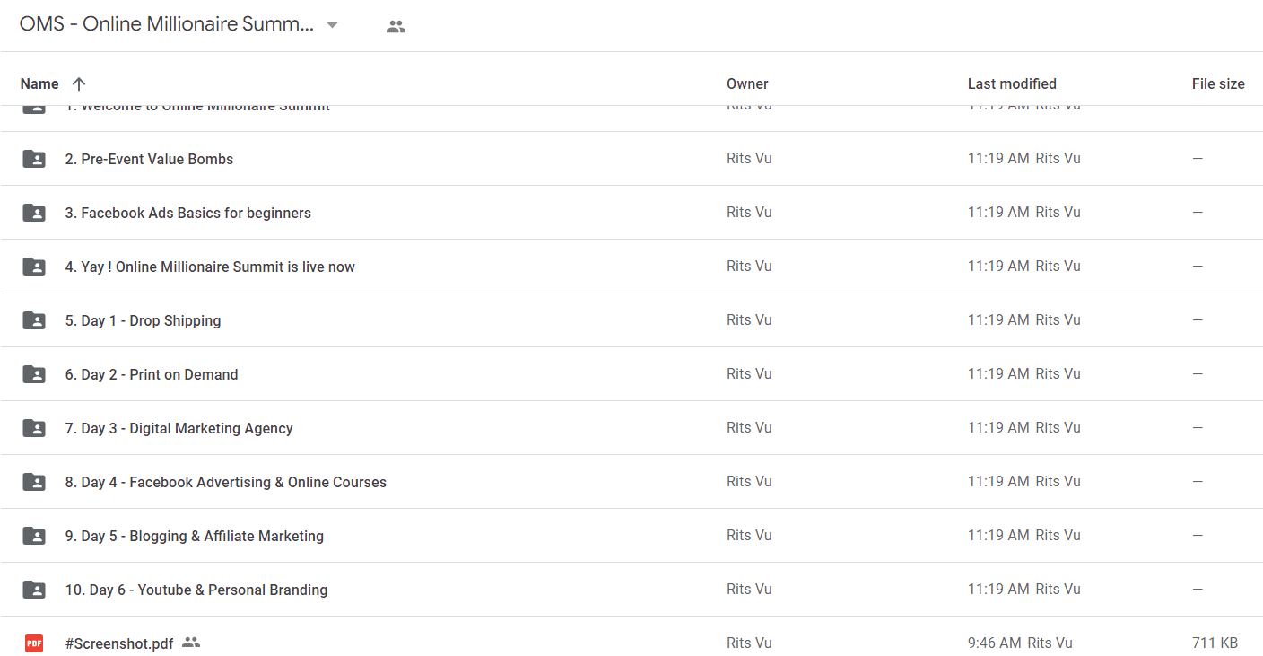Click owner Rits Vu in Pre-Event row
Screen dimensions: 1263x656
(749, 159)
